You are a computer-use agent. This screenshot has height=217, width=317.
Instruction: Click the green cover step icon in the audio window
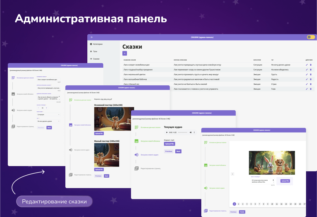(137, 141)
